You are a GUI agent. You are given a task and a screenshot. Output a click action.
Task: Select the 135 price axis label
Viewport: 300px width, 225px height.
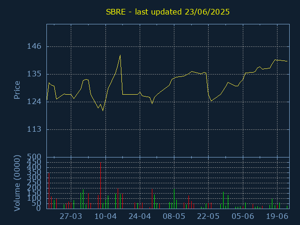[34, 74]
